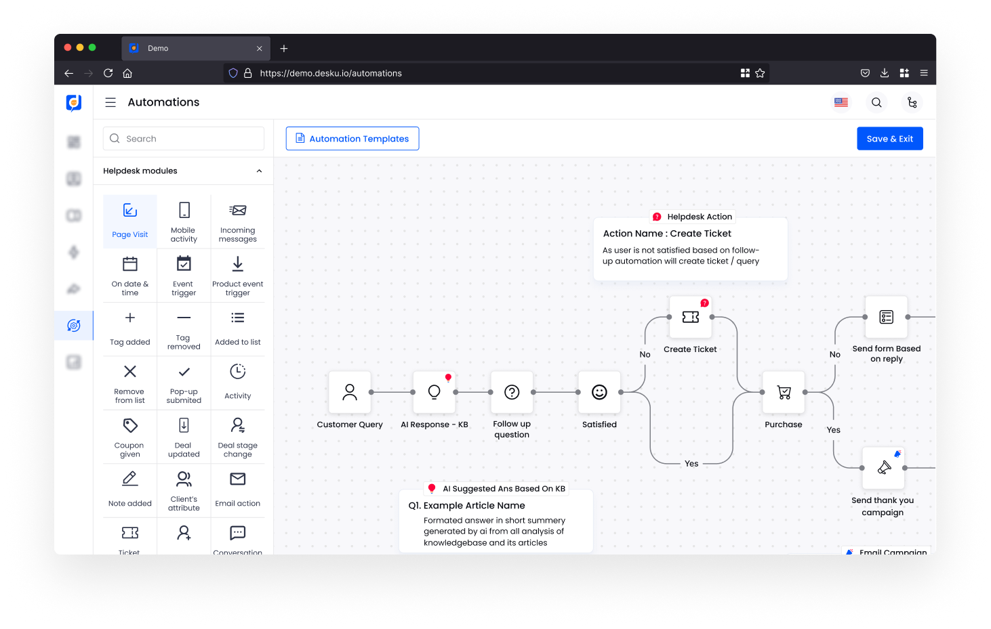Select the Deal stage change module
This screenshot has height=629, width=991.
(x=237, y=437)
